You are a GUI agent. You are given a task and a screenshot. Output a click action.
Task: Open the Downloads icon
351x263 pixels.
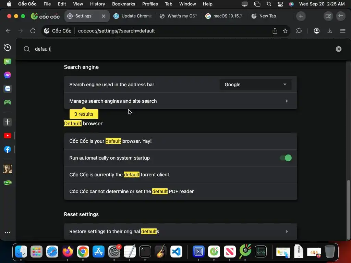(x=329, y=31)
